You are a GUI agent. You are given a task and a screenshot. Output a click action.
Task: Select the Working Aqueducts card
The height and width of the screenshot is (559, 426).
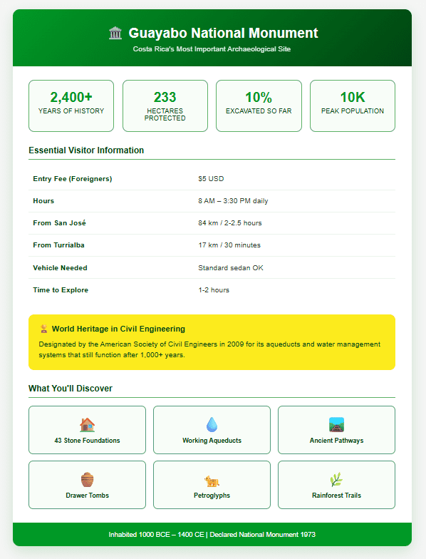click(x=212, y=430)
